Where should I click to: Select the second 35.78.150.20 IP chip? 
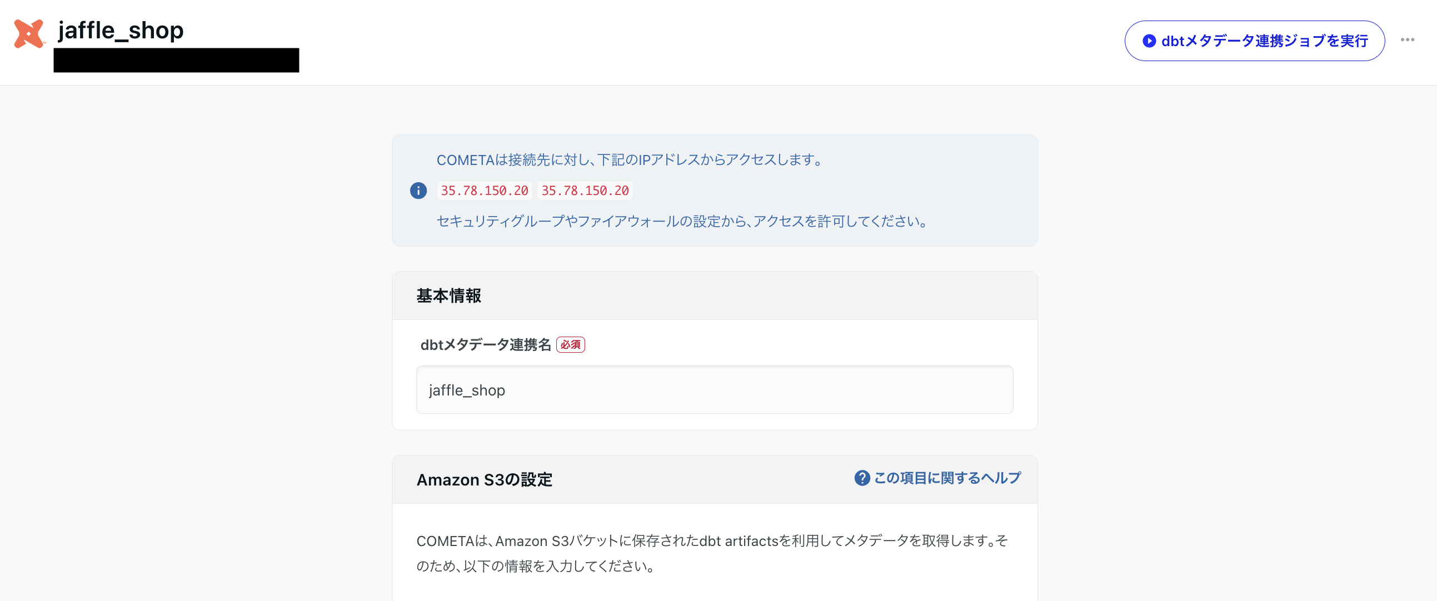(585, 190)
